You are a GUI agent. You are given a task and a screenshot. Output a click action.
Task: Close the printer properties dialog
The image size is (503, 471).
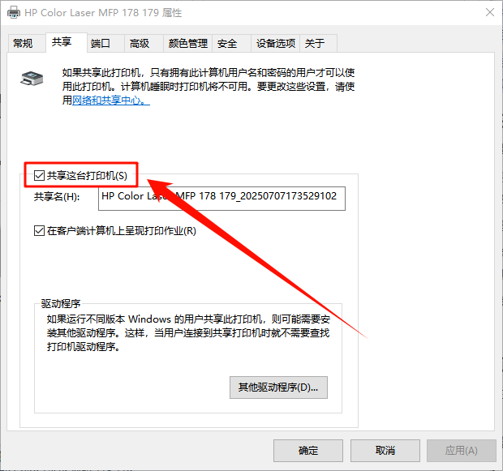(x=490, y=12)
